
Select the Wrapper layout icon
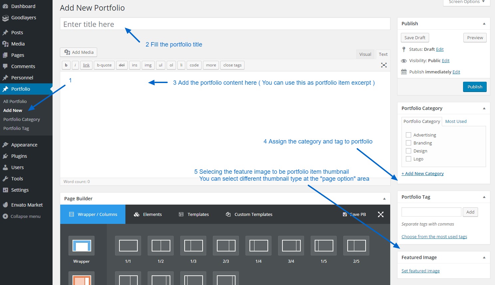coord(82,246)
